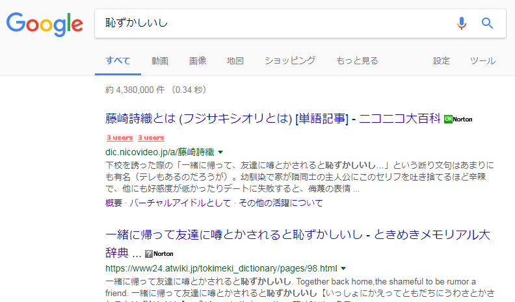Click the result count 約 4,380,000 件

tap(135, 90)
